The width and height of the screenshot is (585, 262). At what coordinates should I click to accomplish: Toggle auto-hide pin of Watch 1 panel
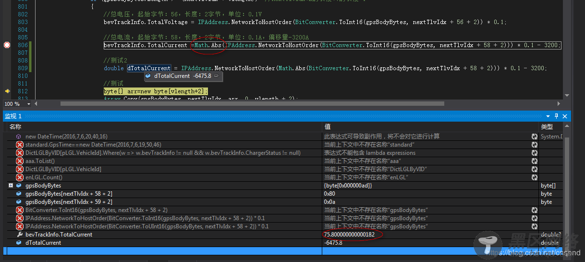click(x=557, y=116)
